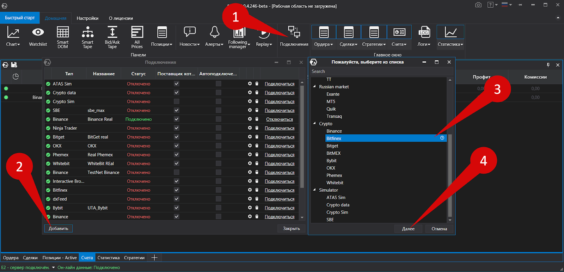Switch to Настройки tab
The width and height of the screenshot is (564, 272).
point(87,18)
